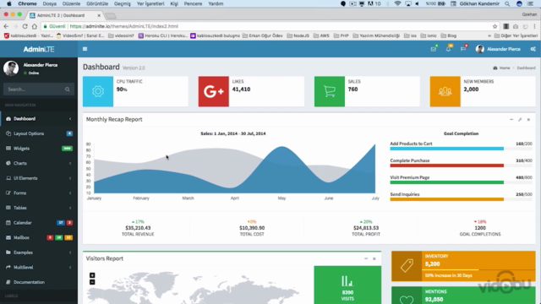541x304 pixels.
Task: Click the AdminLTE logo link
Action: 39,49
